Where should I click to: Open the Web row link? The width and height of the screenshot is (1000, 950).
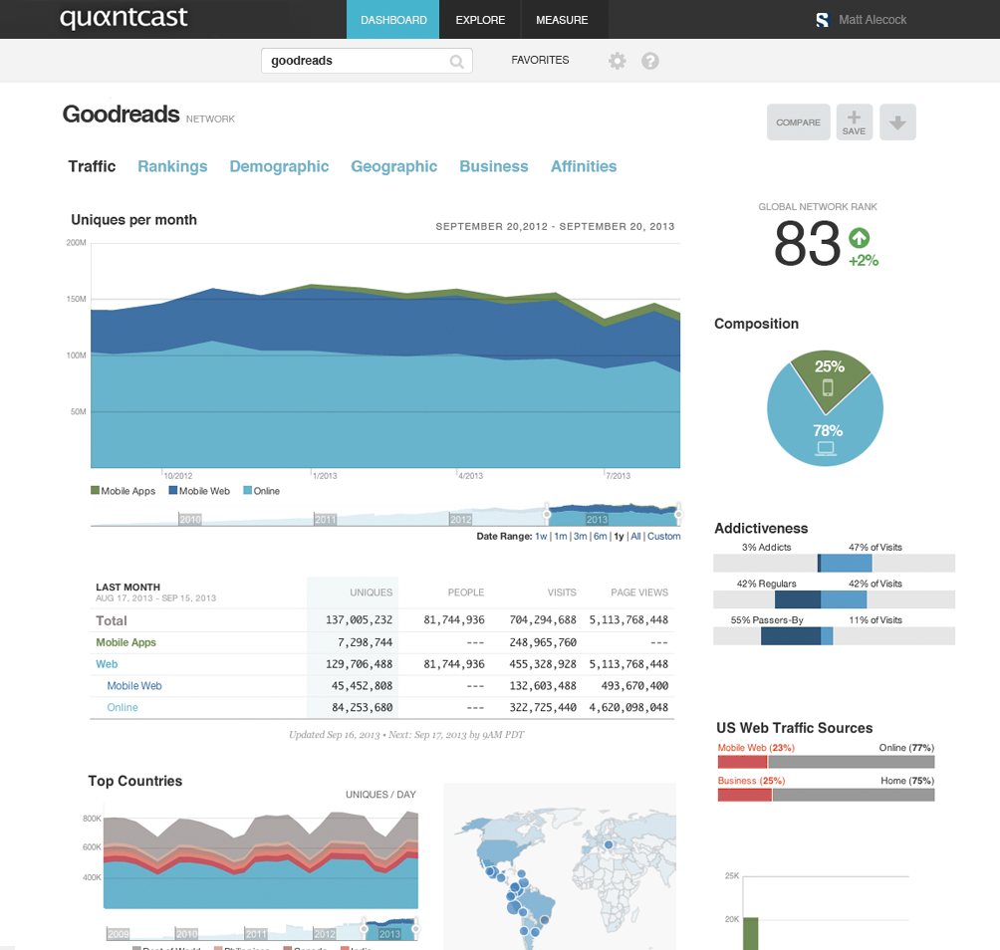(107, 664)
